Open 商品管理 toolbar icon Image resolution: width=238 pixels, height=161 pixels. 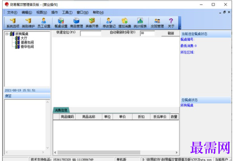click(76, 23)
